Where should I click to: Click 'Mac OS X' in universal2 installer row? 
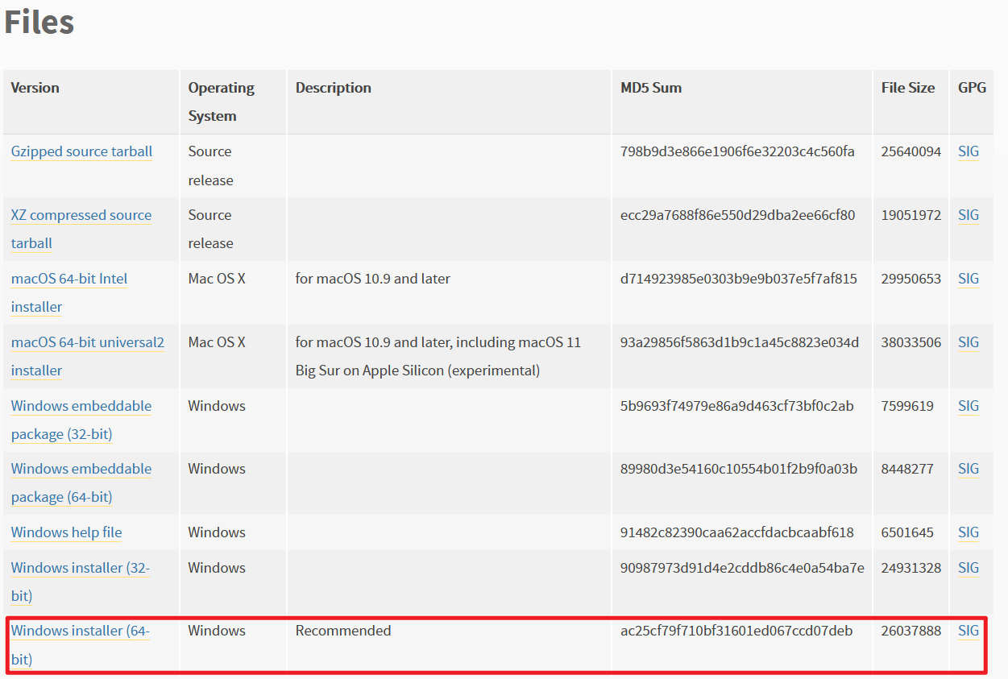(217, 342)
